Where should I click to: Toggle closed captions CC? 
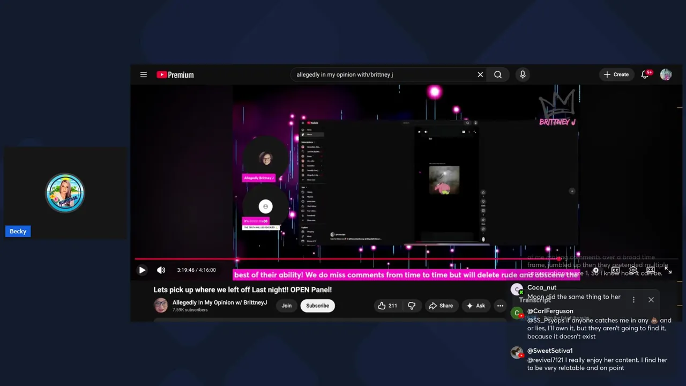pyautogui.click(x=616, y=270)
